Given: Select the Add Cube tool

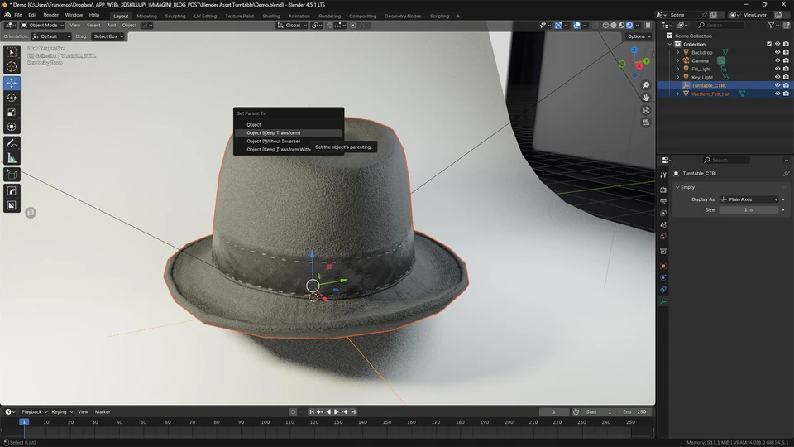Looking at the screenshot, I should (12, 175).
